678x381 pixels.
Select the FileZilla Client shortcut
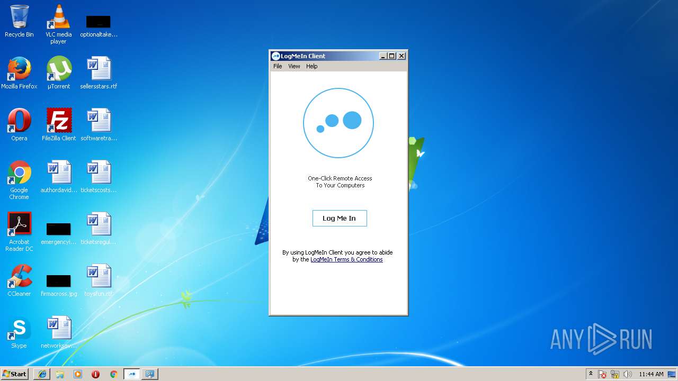point(59,125)
